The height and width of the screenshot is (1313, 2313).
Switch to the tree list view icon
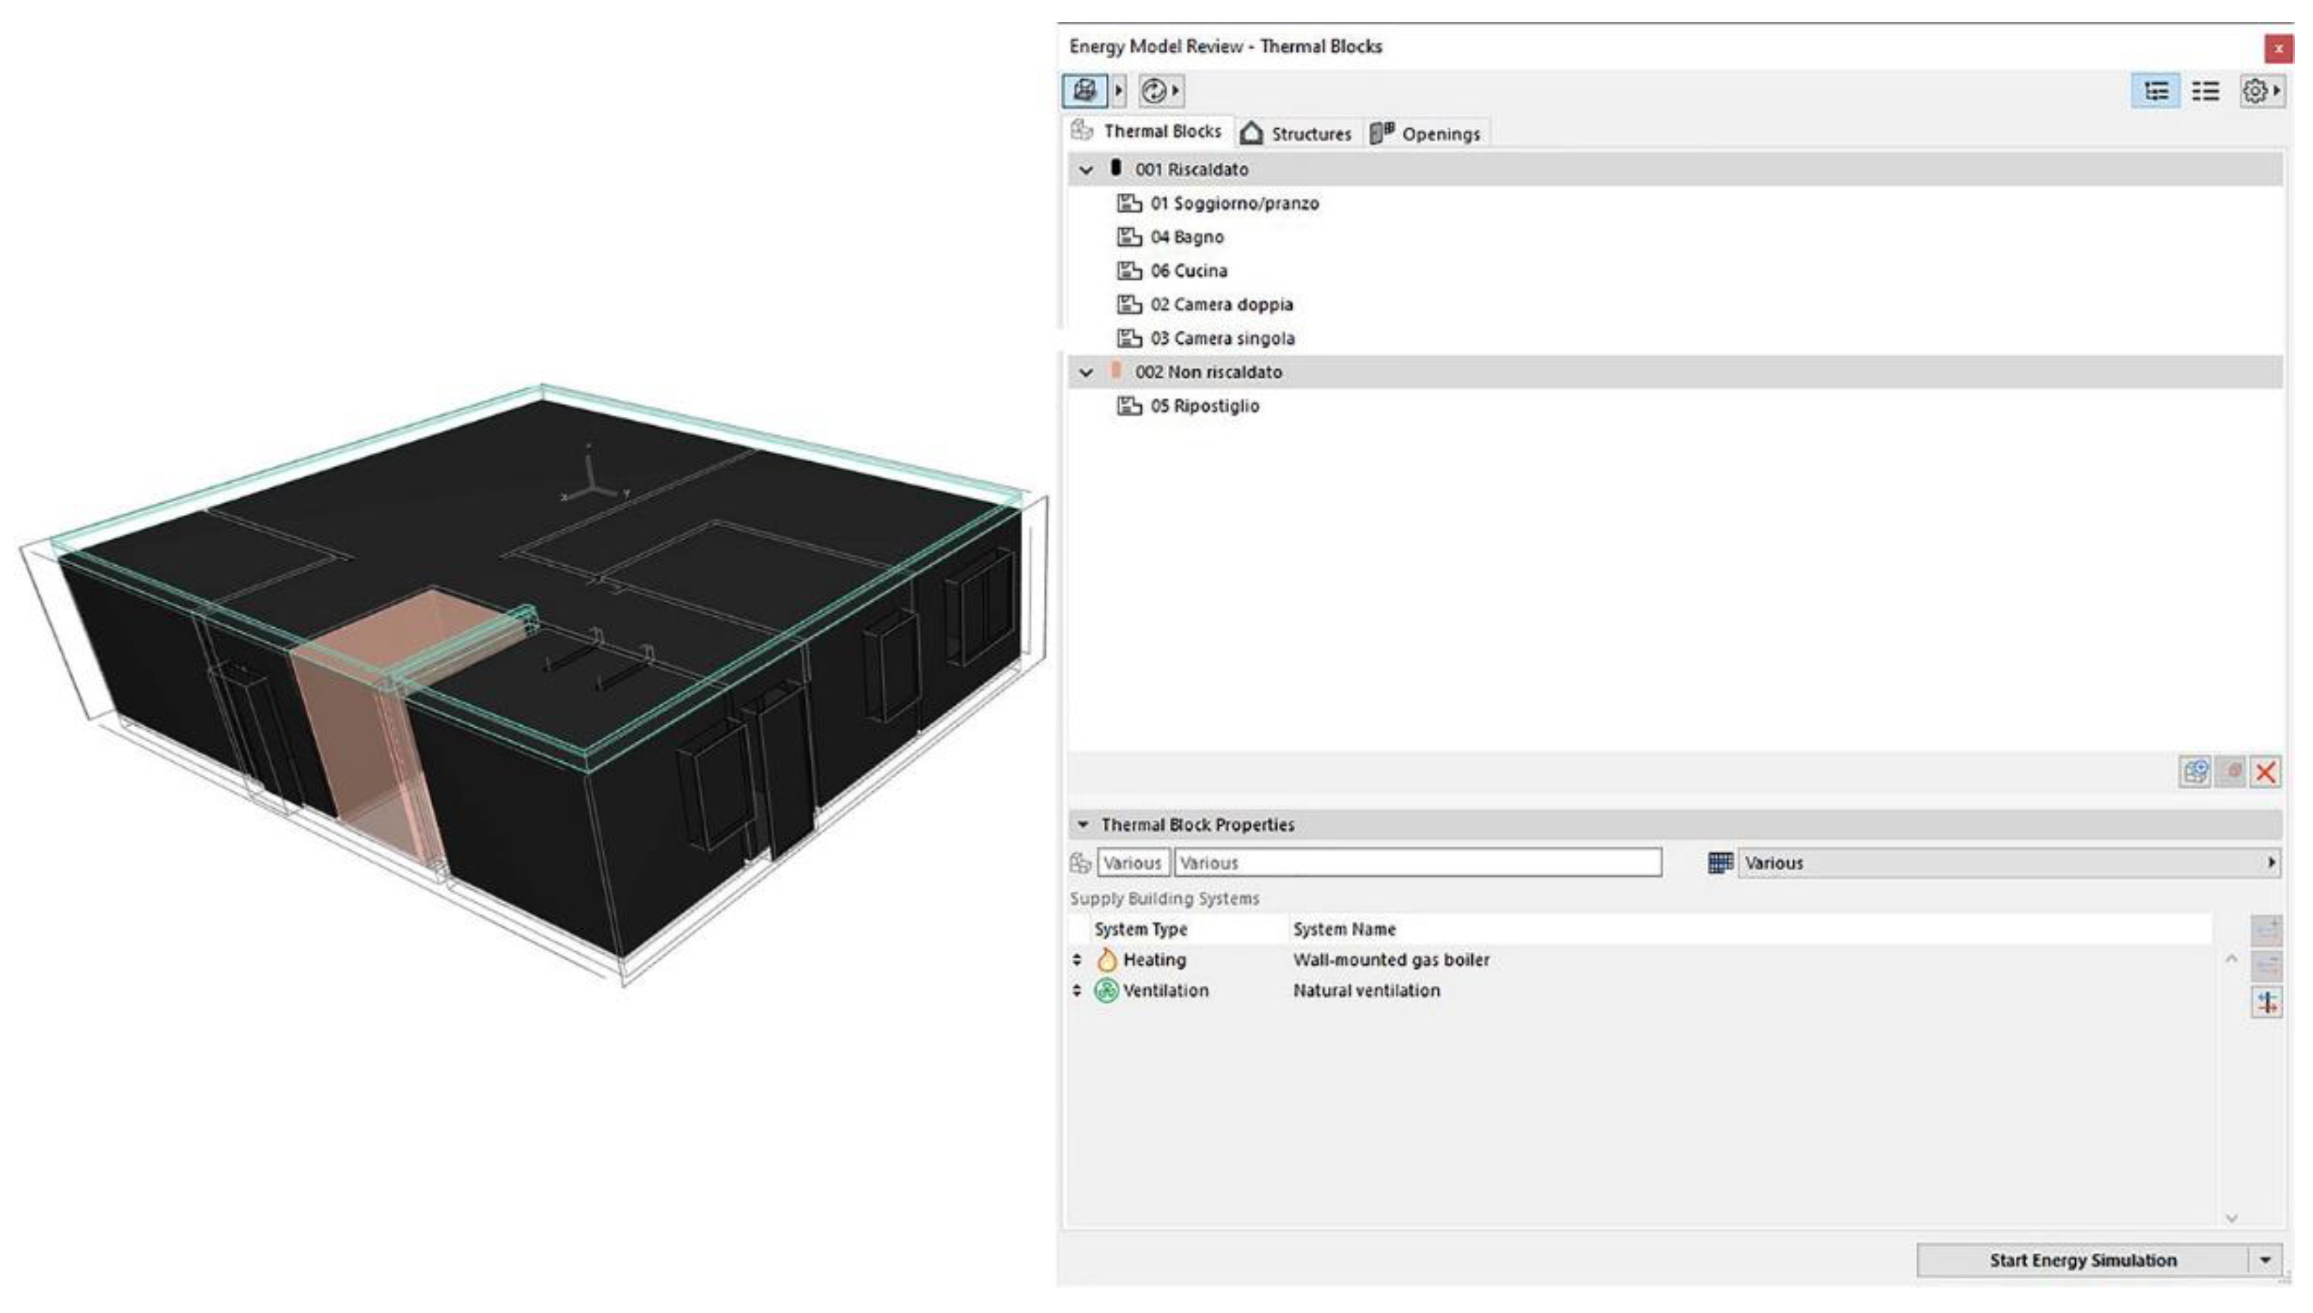click(2155, 91)
